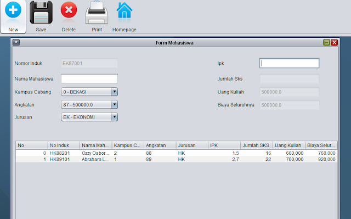
Task: Sort by the Angkatan column header
Action: click(x=160, y=145)
